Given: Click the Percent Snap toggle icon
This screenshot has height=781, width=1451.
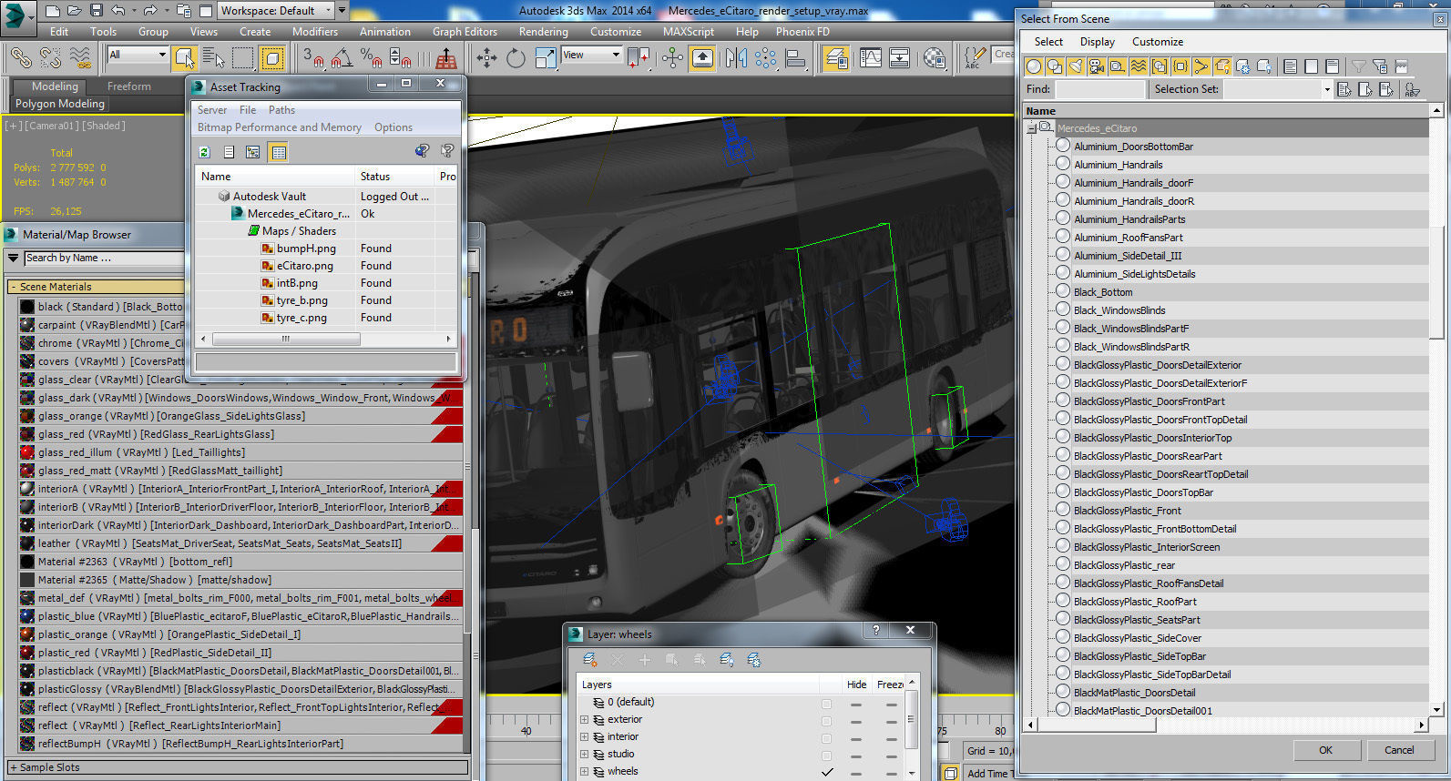Looking at the screenshot, I should pos(371,58).
